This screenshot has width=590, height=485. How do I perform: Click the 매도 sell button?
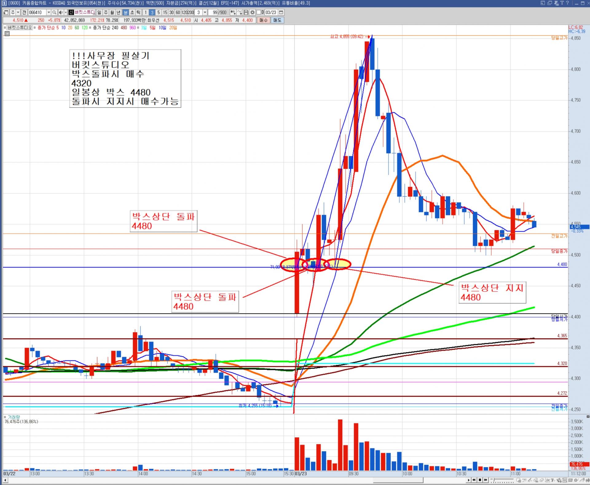point(277,20)
